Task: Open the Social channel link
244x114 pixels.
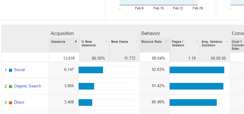Action: coord(19,70)
